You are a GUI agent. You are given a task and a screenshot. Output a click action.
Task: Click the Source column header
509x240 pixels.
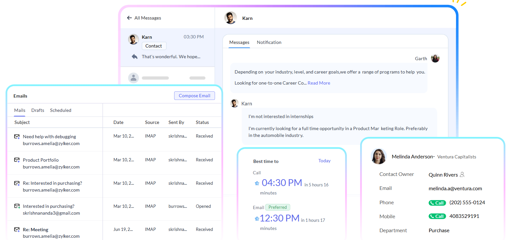tap(152, 122)
